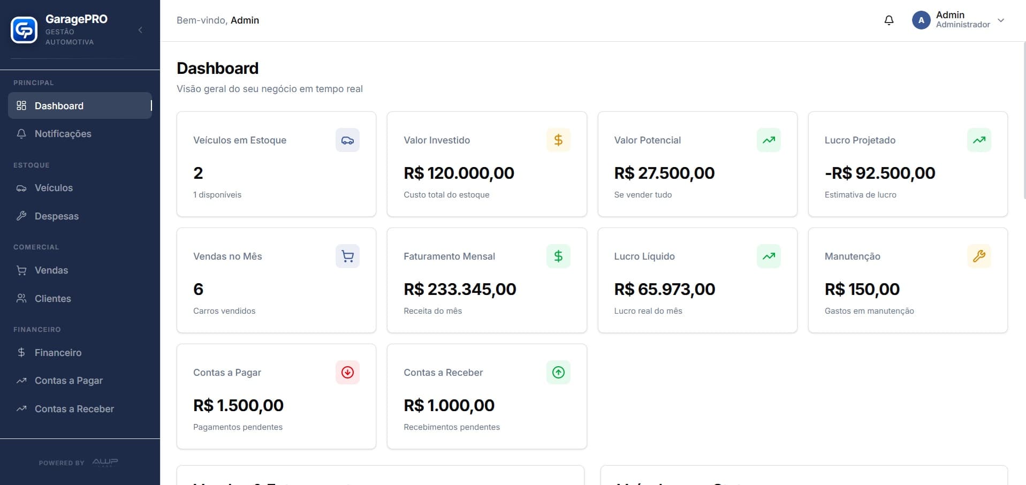Screen dimensions: 1026x485
Task: Click the wrench icon beside Despesas
Action: [21, 216]
